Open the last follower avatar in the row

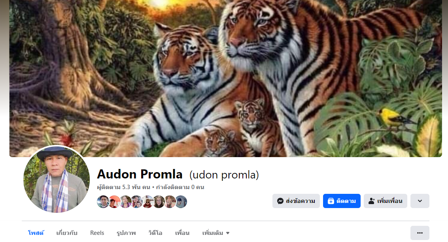point(181,202)
